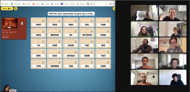Open the Calendar bookmark

16,4
